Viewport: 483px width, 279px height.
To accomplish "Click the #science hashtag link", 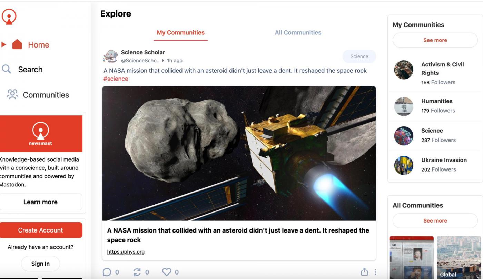I will point(116,79).
